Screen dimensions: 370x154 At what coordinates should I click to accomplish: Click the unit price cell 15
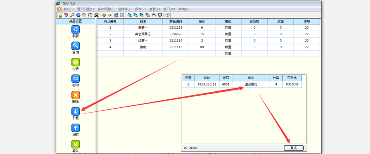[x=202, y=34]
